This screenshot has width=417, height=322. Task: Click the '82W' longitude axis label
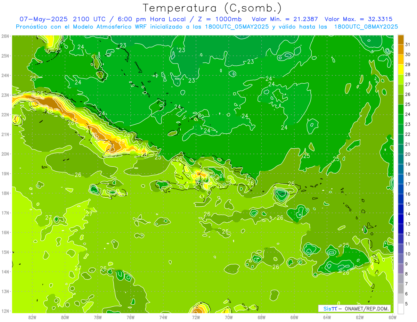(x=32, y=317)
